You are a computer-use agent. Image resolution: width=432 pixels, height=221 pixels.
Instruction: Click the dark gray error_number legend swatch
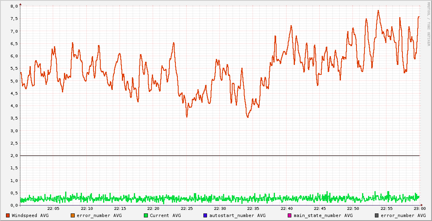pos(377,215)
